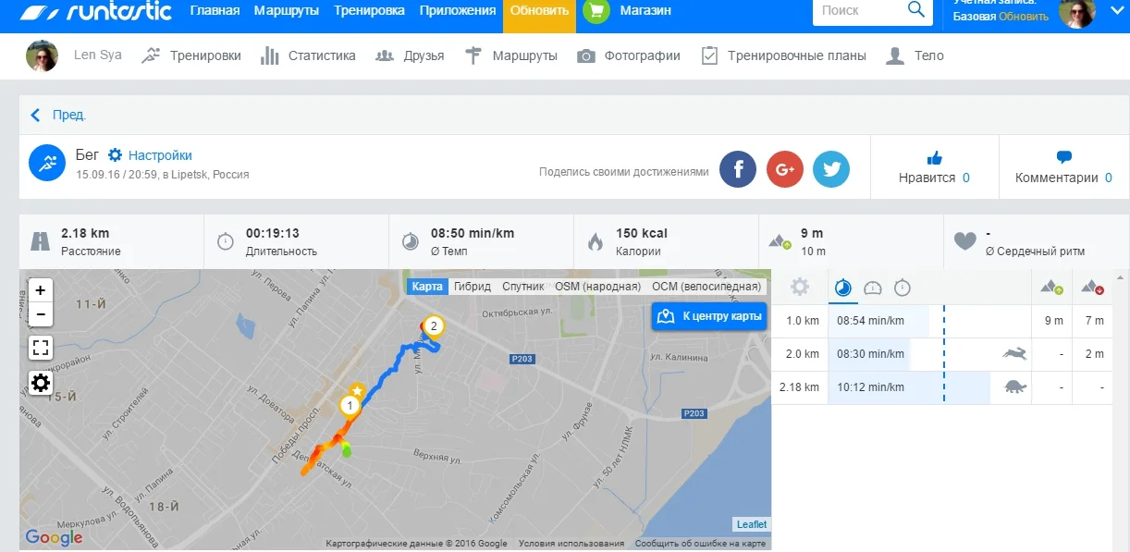Viewport: 1130px width, 552px height.
Task: Click elevation loss column icon
Action: pos(1092,288)
